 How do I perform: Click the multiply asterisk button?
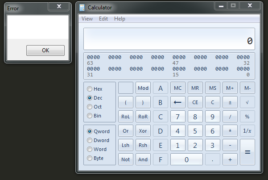coord(230,131)
